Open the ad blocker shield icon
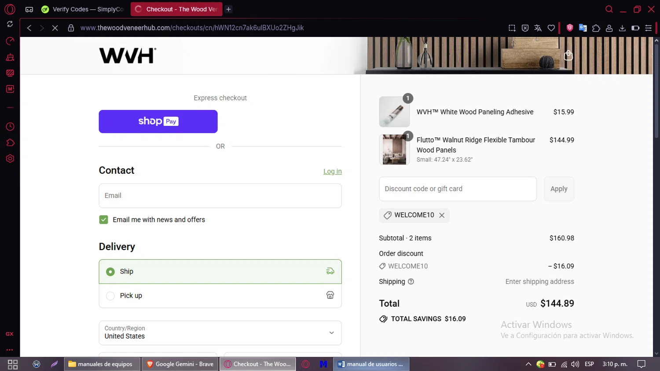The height and width of the screenshot is (371, 660). click(525, 28)
